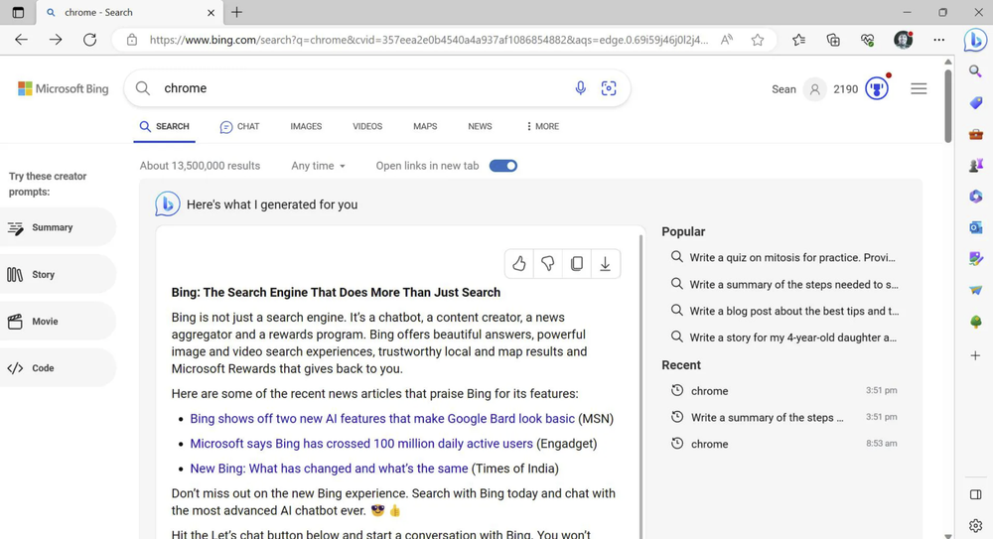Toggle Open links in new tab switch

[503, 166]
